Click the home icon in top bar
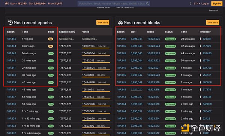This screenshot has height=136, width=225. pyautogui.click(x=6, y=3)
